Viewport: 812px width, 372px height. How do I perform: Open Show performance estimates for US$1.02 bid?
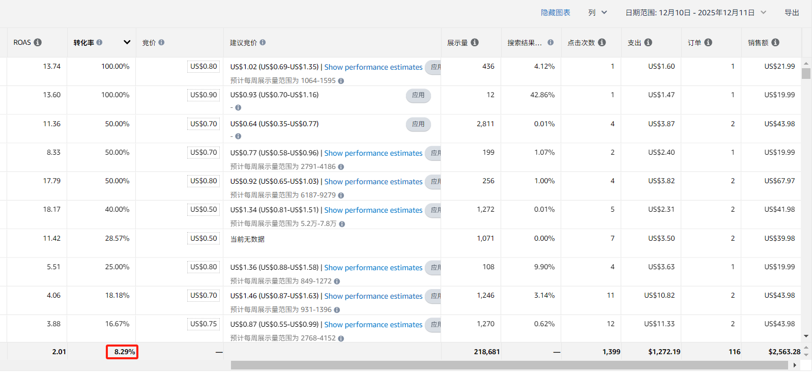coord(373,67)
